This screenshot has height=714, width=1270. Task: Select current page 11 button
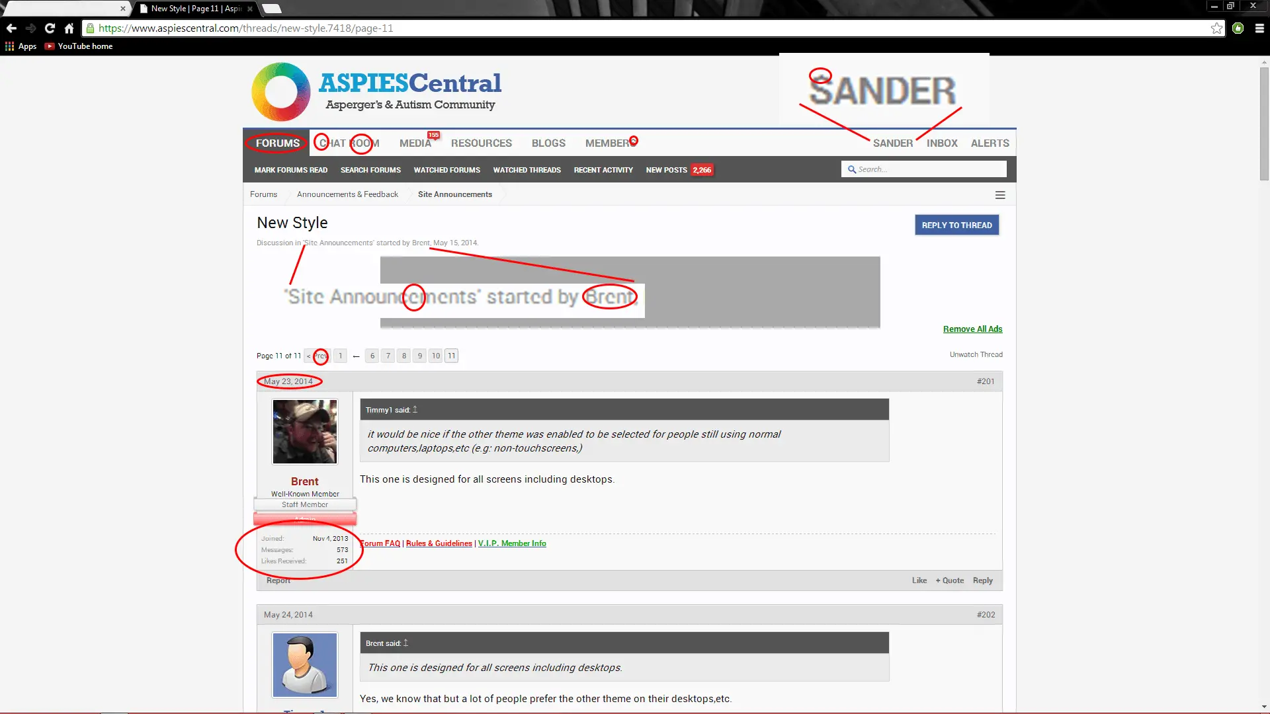[x=452, y=356]
